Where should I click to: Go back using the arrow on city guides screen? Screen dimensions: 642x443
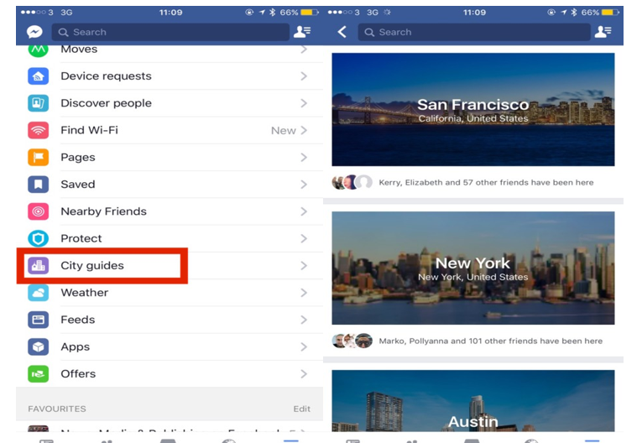point(342,32)
